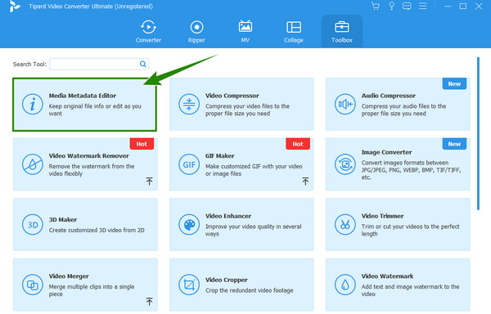Click the register key icon
This screenshot has width=491, height=314.
click(391, 6)
